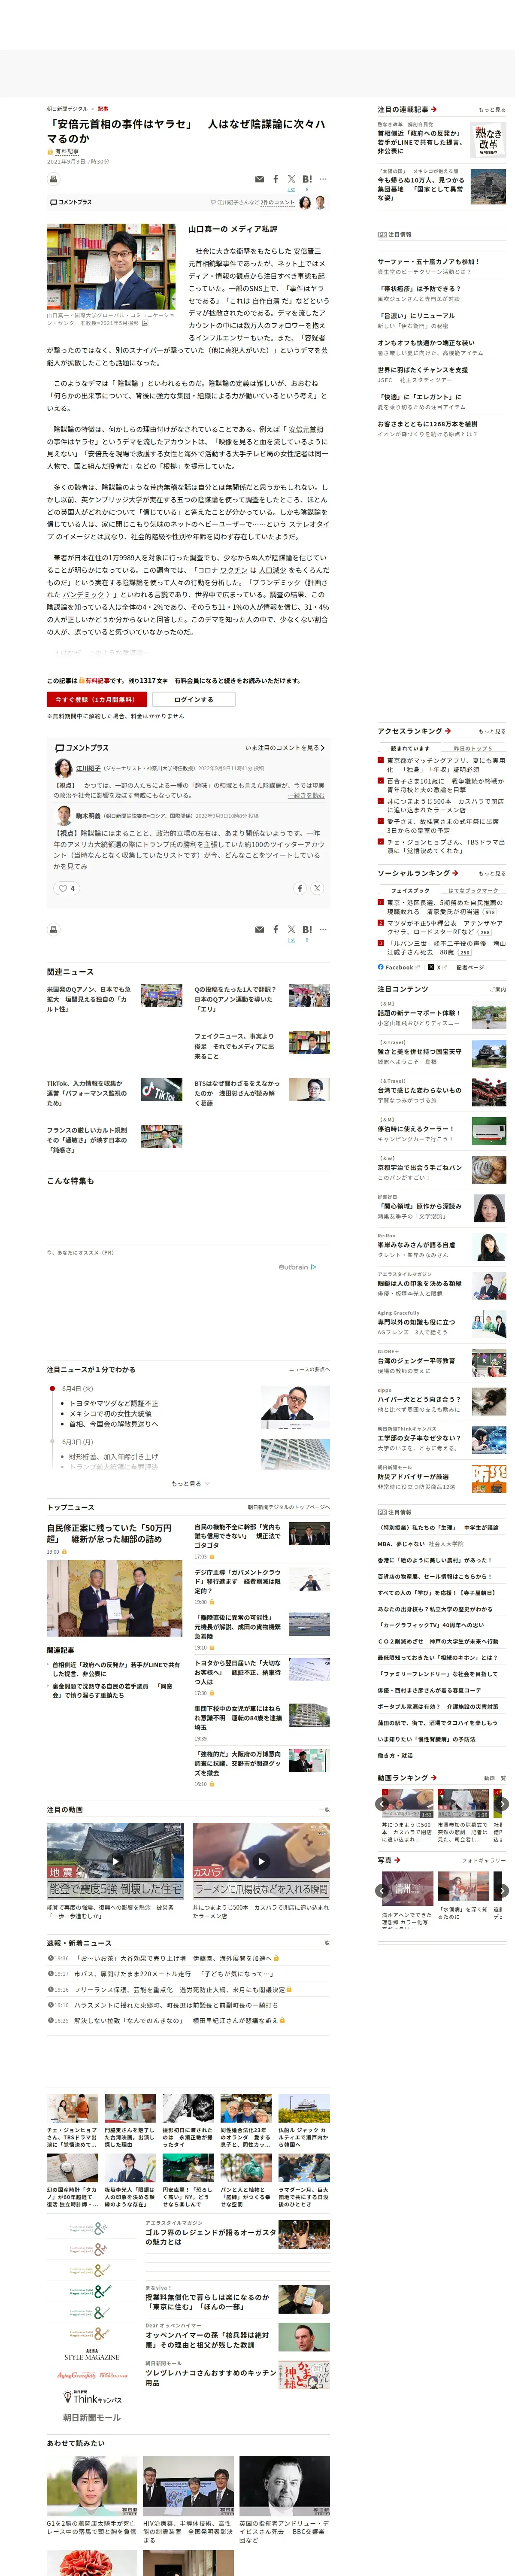Open 一覧 link beside 注目の動画
Viewport: 515px width, 2576px height.
pos(324,1810)
